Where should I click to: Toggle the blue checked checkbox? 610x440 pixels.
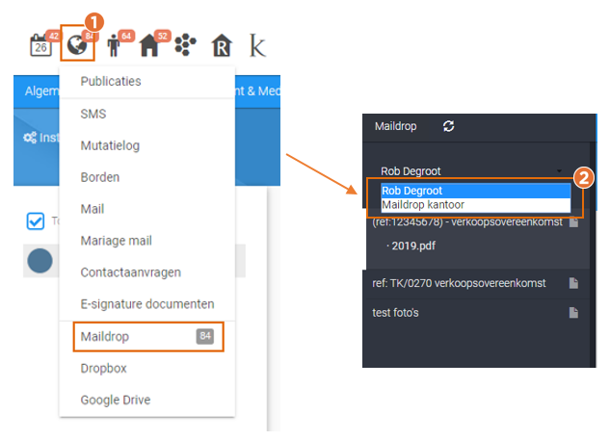click(36, 221)
